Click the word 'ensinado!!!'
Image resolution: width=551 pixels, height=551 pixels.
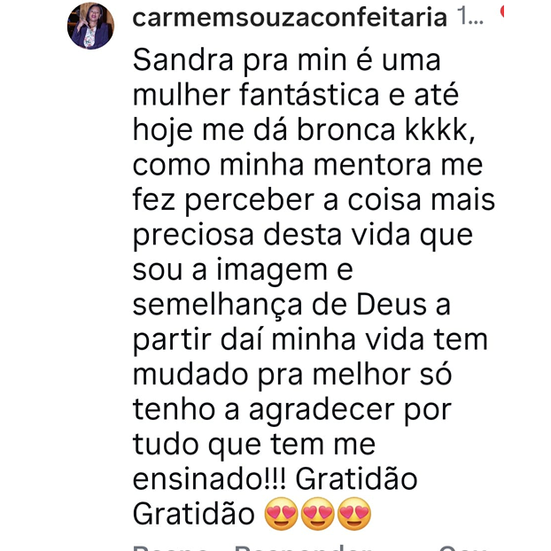pyautogui.click(x=210, y=479)
